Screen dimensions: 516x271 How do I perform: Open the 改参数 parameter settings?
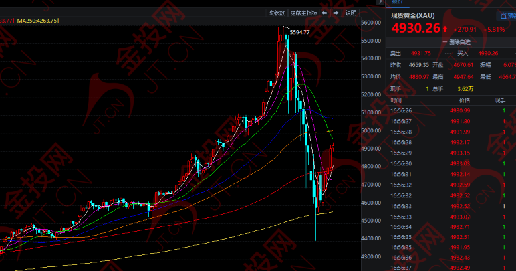pyautogui.click(x=276, y=13)
